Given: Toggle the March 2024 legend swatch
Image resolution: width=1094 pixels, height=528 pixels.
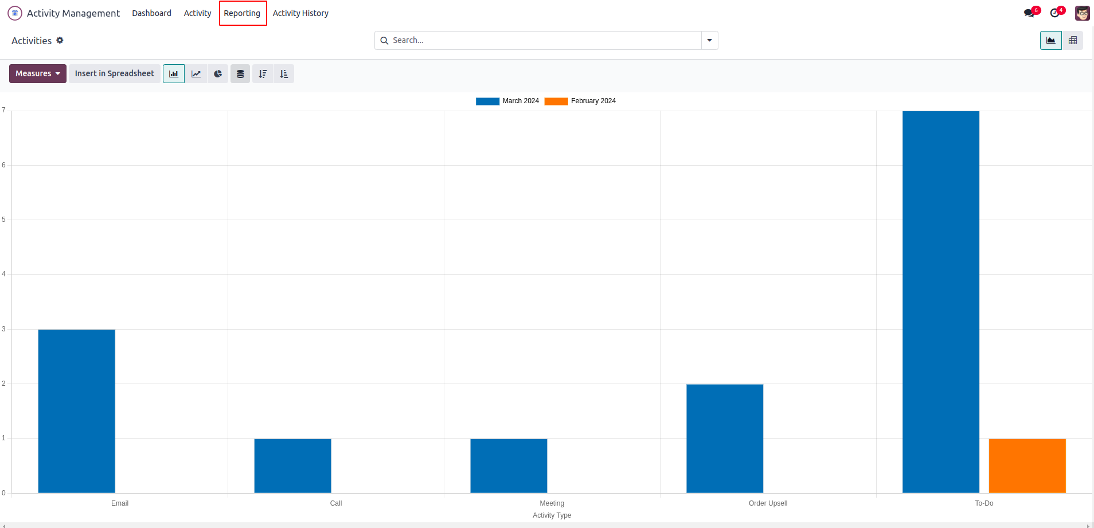Looking at the screenshot, I should tap(487, 101).
